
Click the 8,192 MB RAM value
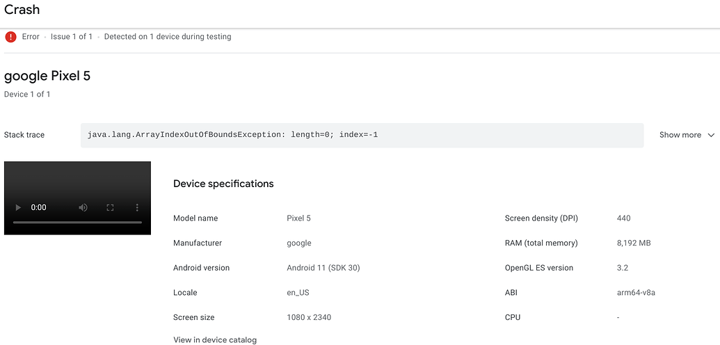(634, 243)
